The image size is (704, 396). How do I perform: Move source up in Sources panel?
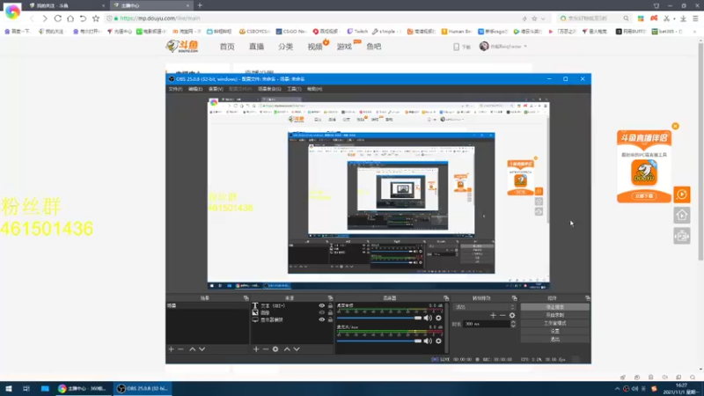[x=287, y=349]
